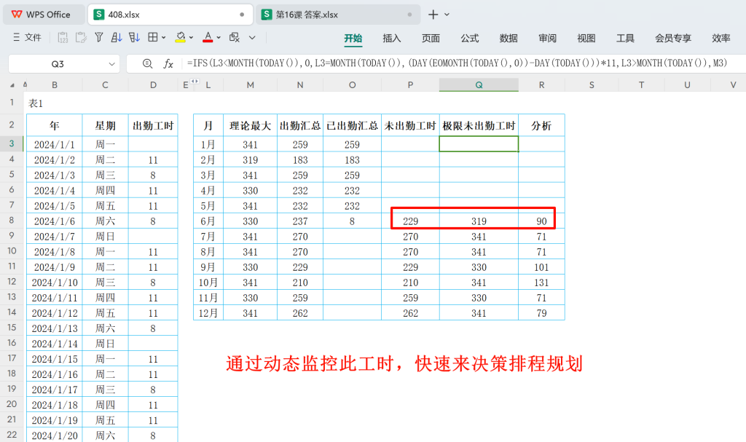This screenshot has height=442, width=746.
Task: Select the 12月 month cell
Action: pos(208,313)
